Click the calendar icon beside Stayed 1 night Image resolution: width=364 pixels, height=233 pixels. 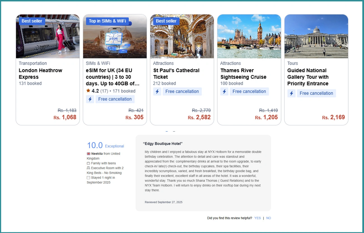(88, 178)
